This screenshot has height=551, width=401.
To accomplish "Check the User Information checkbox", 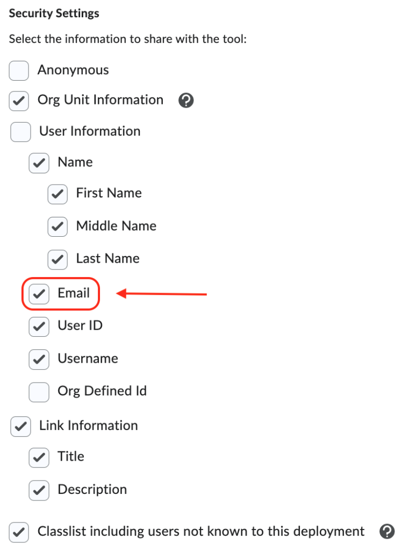I will (x=20, y=132).
